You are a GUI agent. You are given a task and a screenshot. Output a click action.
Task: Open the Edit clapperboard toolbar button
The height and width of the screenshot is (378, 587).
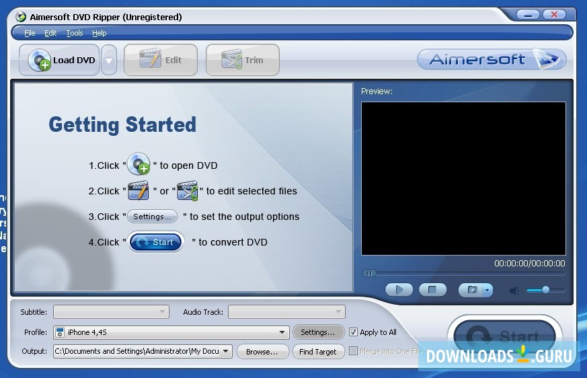click(161, 60)
